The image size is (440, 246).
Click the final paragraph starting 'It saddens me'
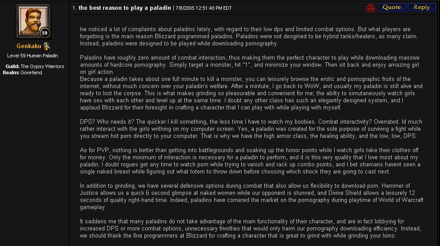pos(251,229)
